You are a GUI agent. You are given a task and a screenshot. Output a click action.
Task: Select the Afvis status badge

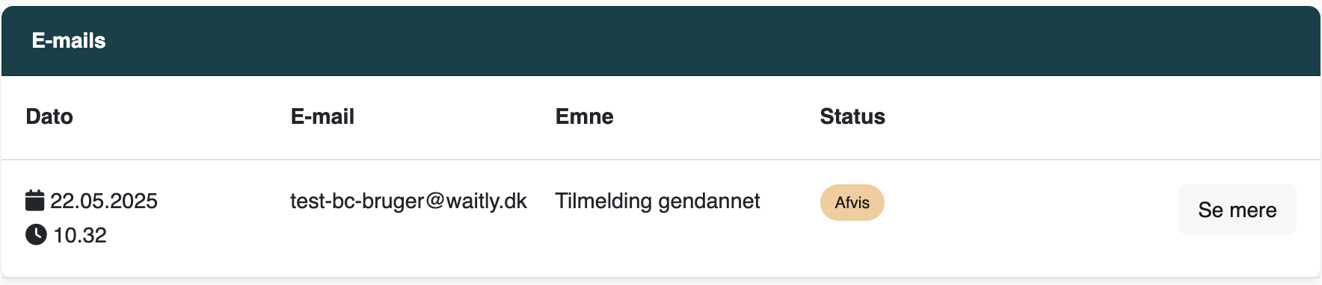(x=852, y=202)
